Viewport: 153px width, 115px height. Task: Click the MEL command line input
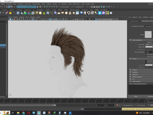[x=103, y=109]
